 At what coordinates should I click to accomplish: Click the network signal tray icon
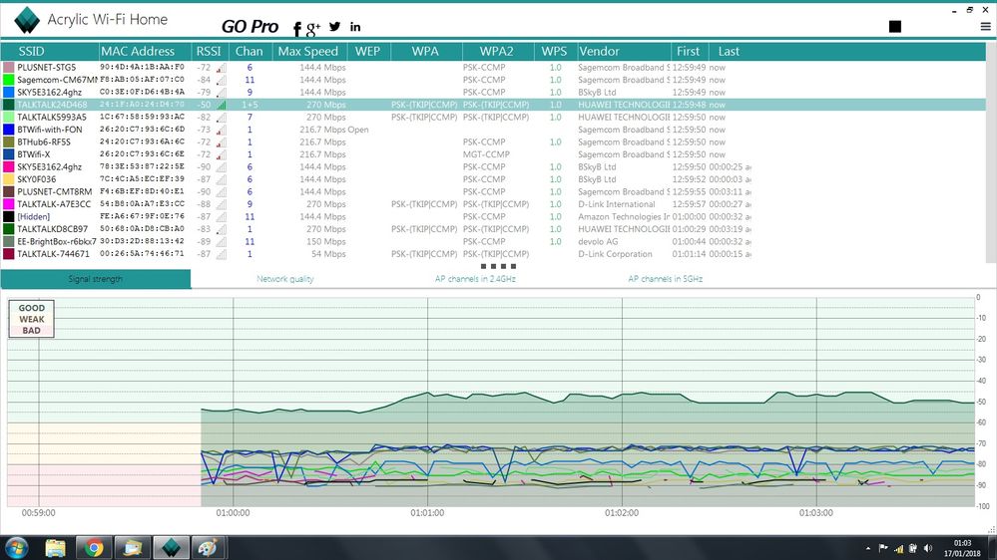(898, 548)
